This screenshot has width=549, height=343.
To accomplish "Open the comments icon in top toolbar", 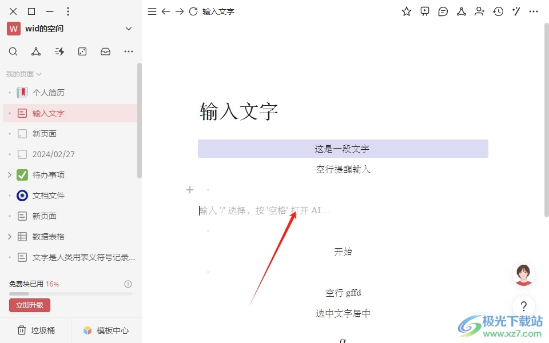I will click(443, 11).
